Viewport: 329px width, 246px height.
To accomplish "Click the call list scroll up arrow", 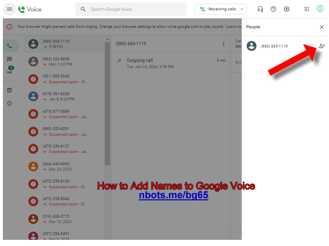I will click(x=107, y=39).
